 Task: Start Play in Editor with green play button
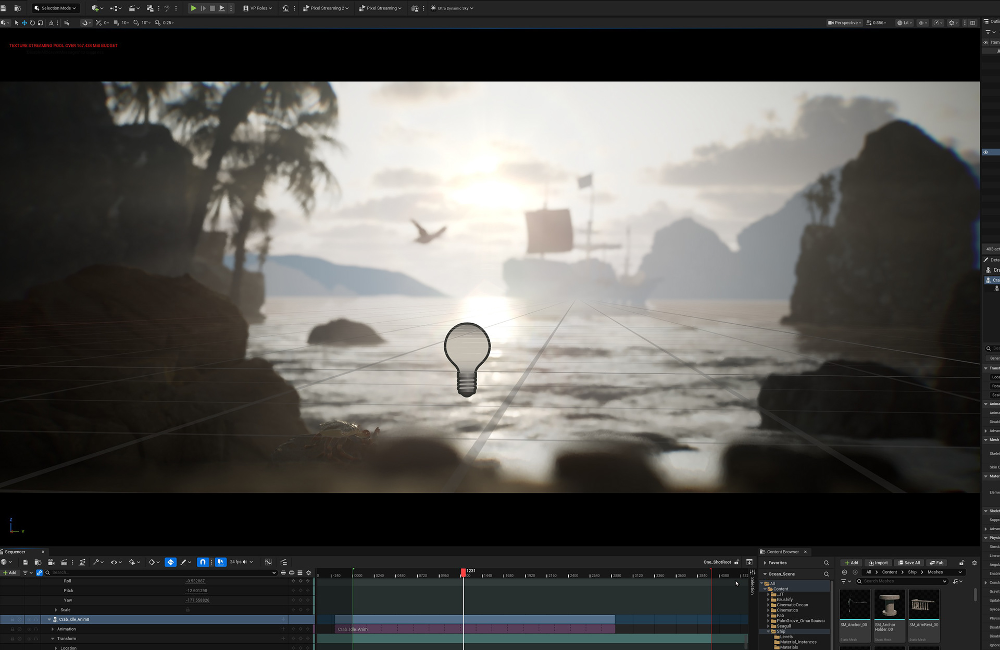[193, 8]
